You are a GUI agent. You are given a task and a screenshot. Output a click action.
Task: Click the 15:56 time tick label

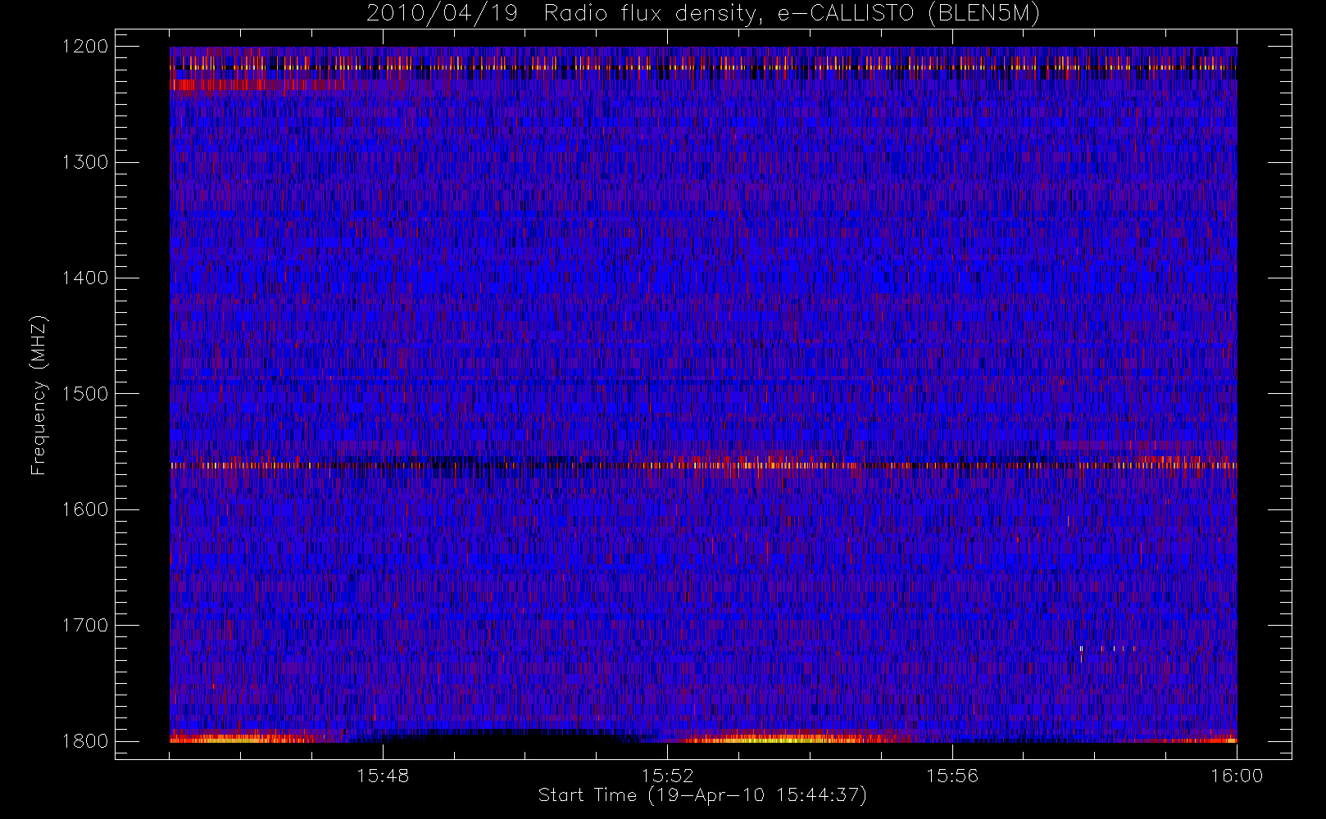click(x=952, y=776)
